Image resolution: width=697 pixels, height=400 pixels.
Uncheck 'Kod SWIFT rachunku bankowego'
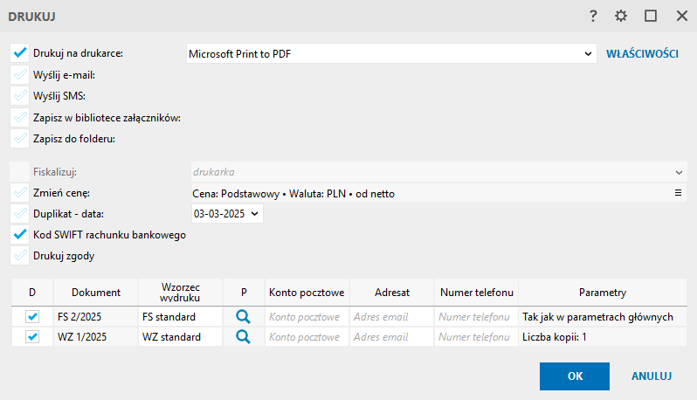(x=21, y=234)
